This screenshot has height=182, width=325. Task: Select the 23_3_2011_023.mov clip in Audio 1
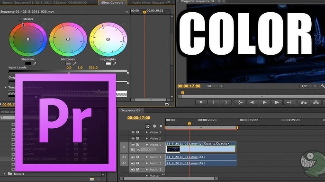coord(201,157)
